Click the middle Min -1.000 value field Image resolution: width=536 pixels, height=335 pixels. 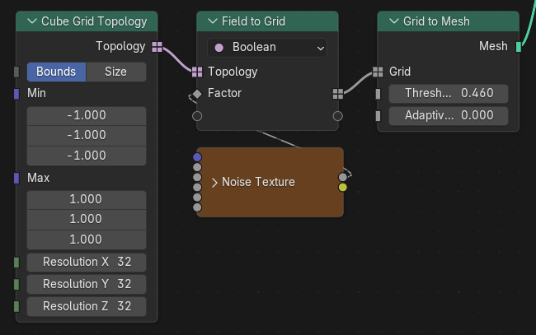pyautogui.click(x=87, y=136)
